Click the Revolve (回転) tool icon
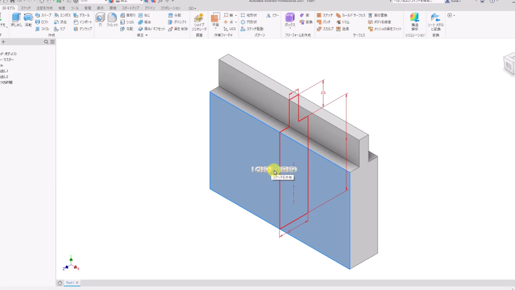515x290 pixels. coord(28,20)
